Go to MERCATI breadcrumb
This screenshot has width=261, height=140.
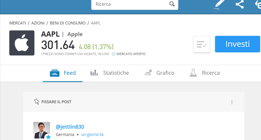click(x=18, y=23)
